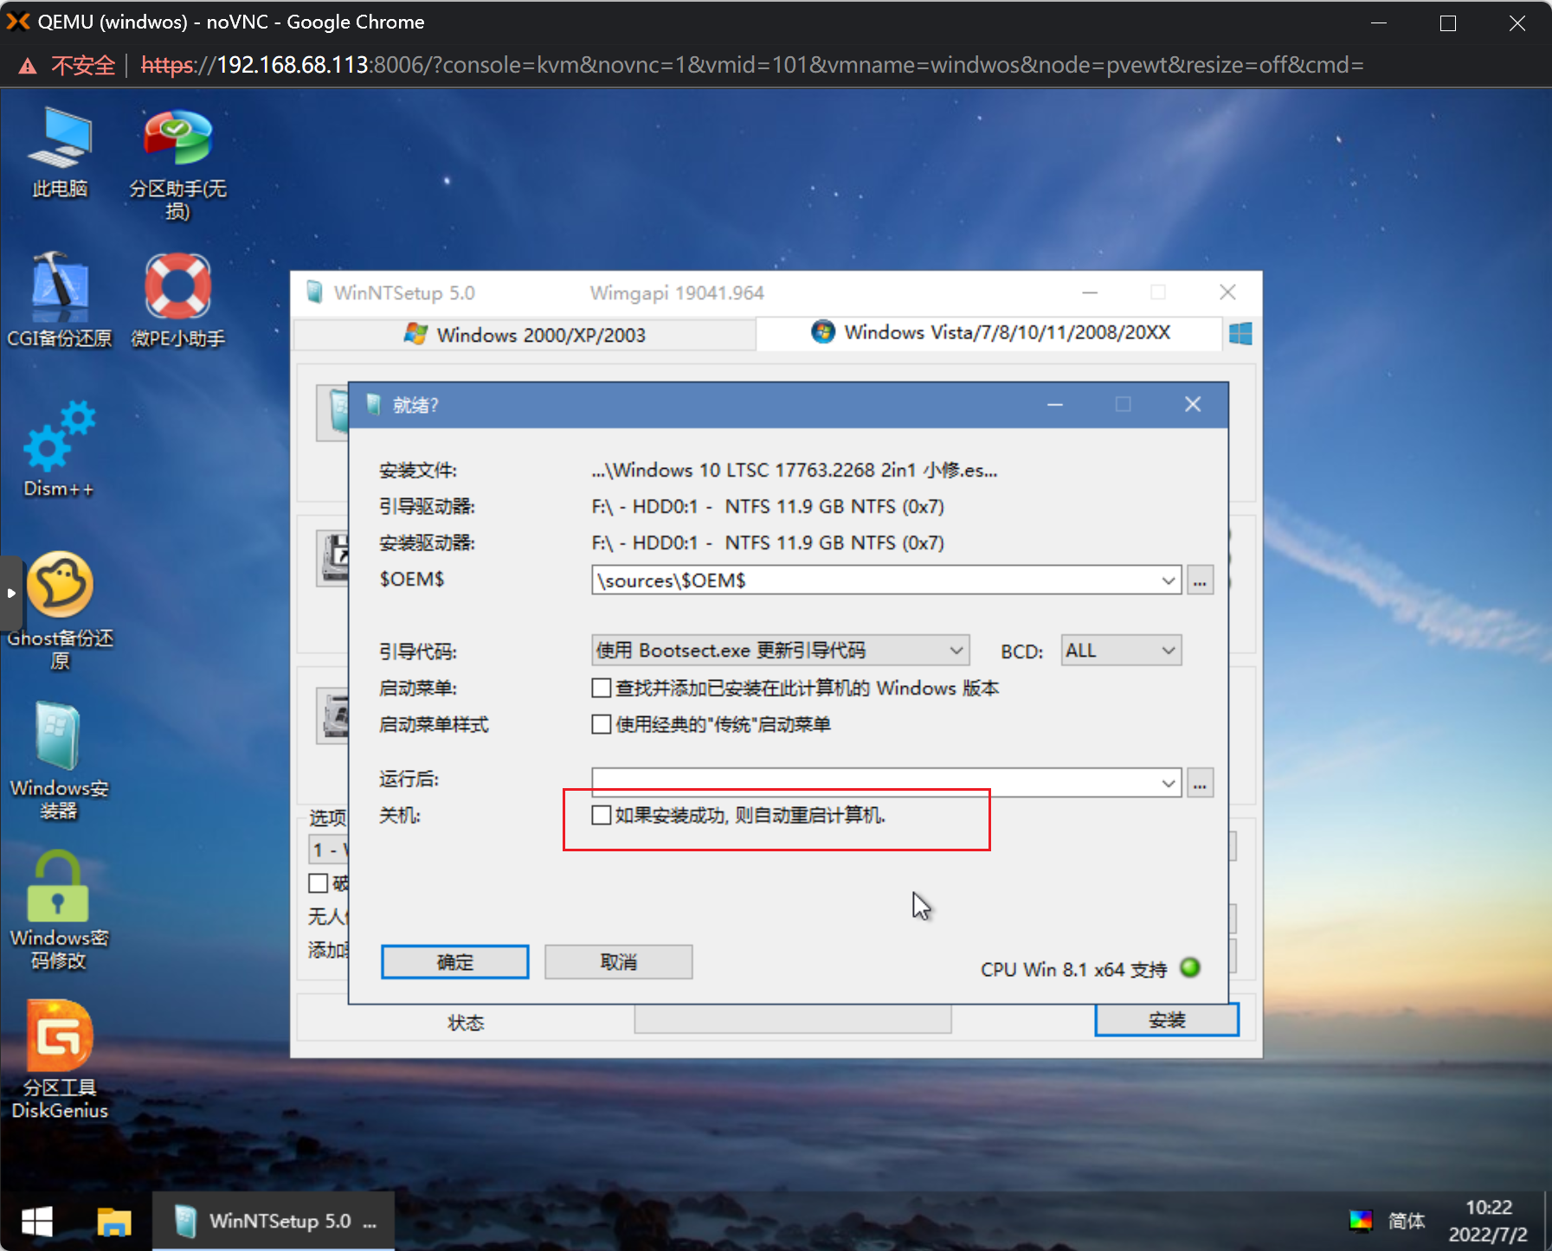Open the 此电脑 desktop icon
1552x1251 pixels.
pos(60,152)
